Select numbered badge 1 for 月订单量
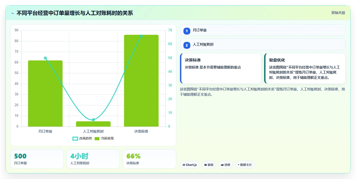The image size is (356, 179). [x=187, y=31]
